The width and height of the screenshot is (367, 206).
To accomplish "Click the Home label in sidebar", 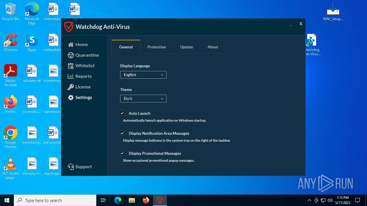I will [x=81, y=45].
